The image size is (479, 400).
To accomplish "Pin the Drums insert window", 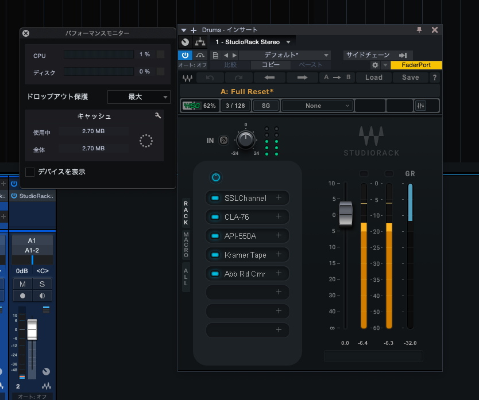I will tap(419, 30).
